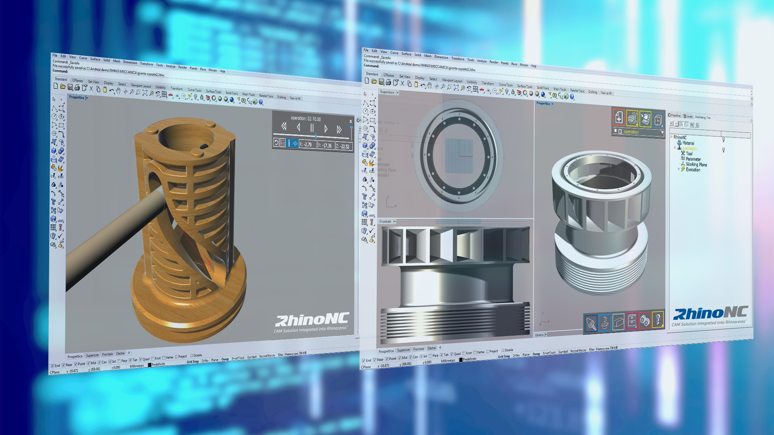Image resolution: width=774 pixels, height=435 pixels.
Task: Click the Undo icon in left window toolbar
Action: [112, 90]
